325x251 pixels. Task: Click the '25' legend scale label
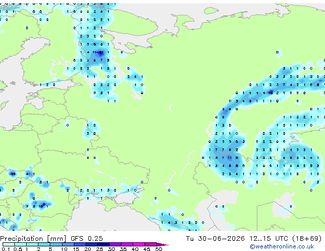(99, 249)
